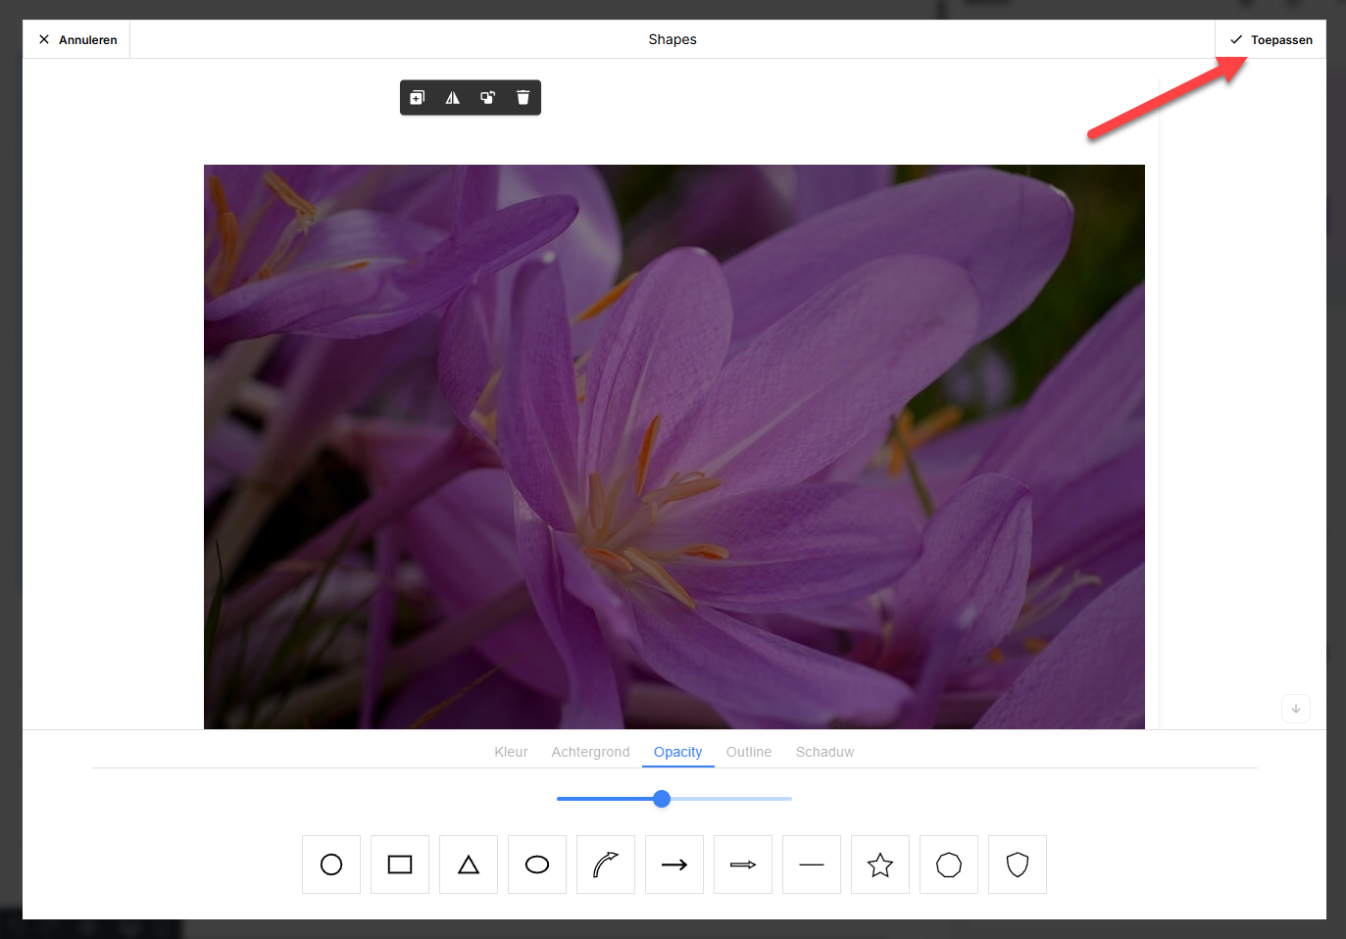This screenshot has height=939, width=1346.
Task: Open the Achtergrond tab
Action: pyautogui.click(x=590, y=752)
